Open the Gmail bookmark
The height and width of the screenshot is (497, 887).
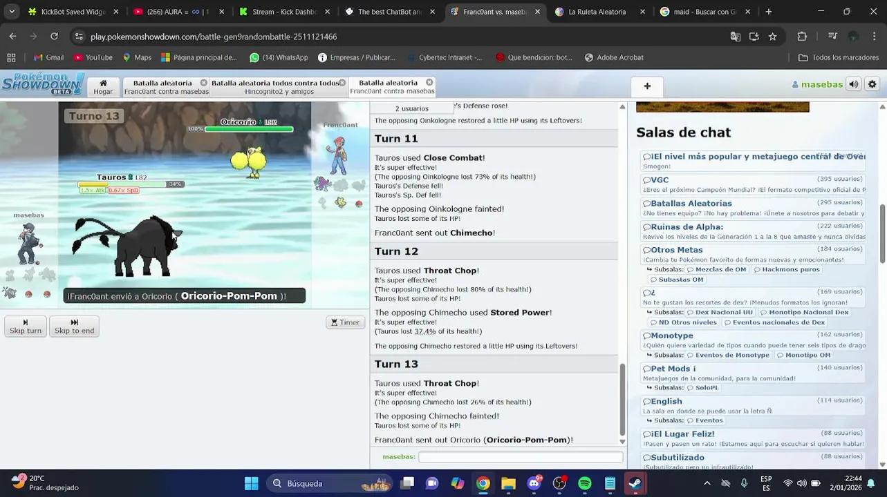pos(48,57)
